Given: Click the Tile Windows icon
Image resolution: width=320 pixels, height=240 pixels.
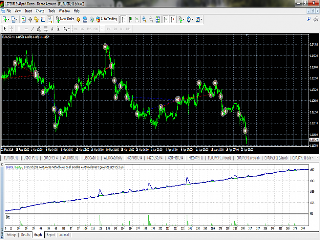Looking at the screenshot, I should tap(158, 19).
